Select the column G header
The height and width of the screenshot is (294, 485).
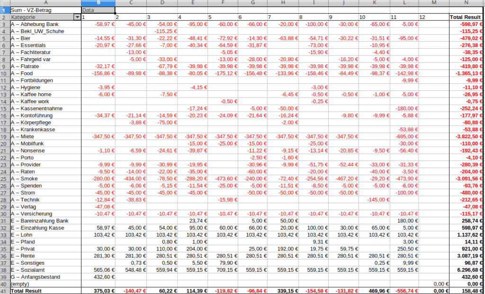click(253, 3)
